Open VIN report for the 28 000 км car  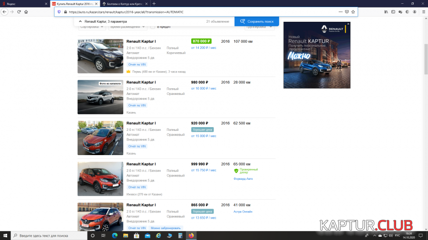coord(137,105)
